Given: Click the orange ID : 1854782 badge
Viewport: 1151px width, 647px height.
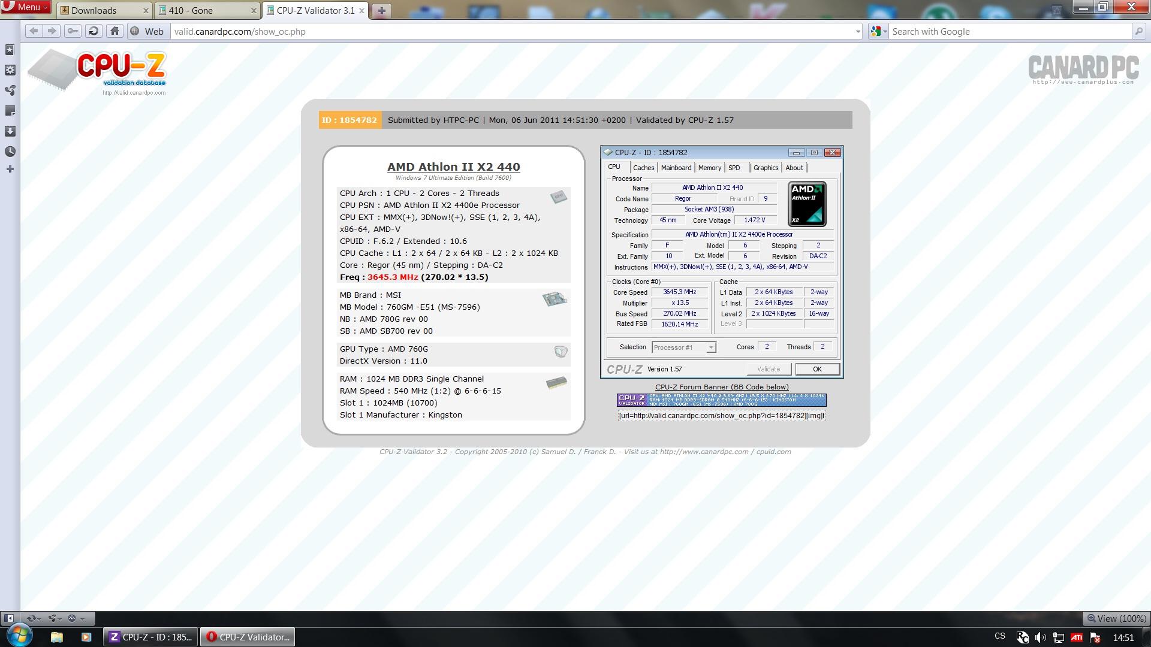Looking at the screenshot, I should pos(349,120).
